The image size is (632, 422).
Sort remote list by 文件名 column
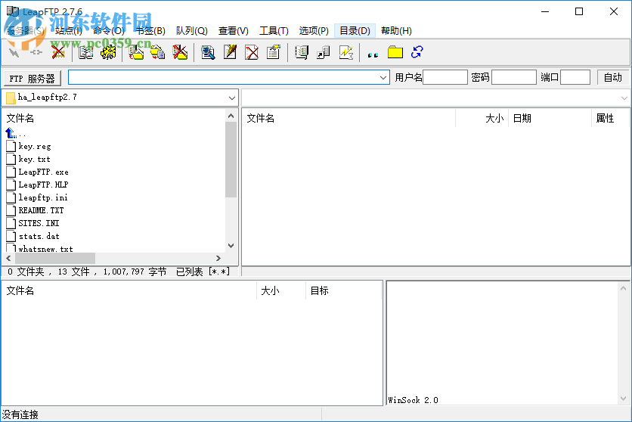(x=349, y=118)
